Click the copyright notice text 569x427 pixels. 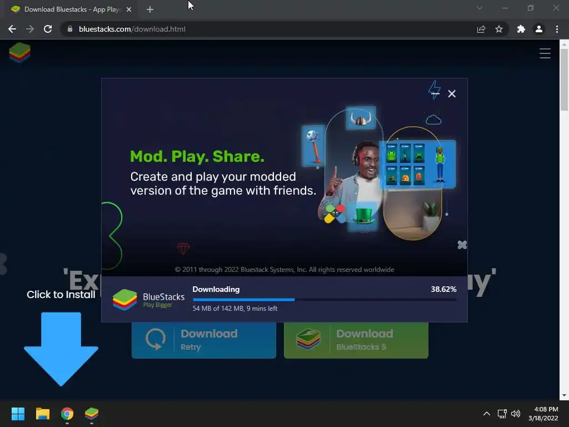click(x=284, y=270)
